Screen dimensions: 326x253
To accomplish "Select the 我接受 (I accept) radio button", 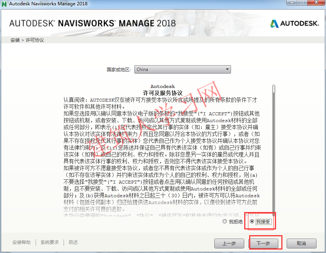I will (252, 222).
